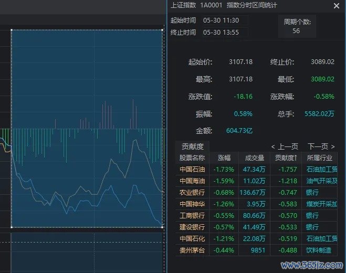Sort by 成交量 column header
Screen dimensions: 346x273
click(x=255, y=158)
